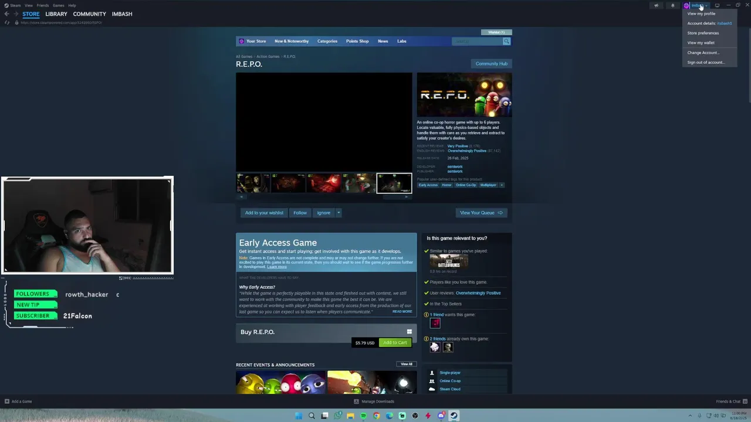Select the first screenshot thumbnail

(252, 183)
